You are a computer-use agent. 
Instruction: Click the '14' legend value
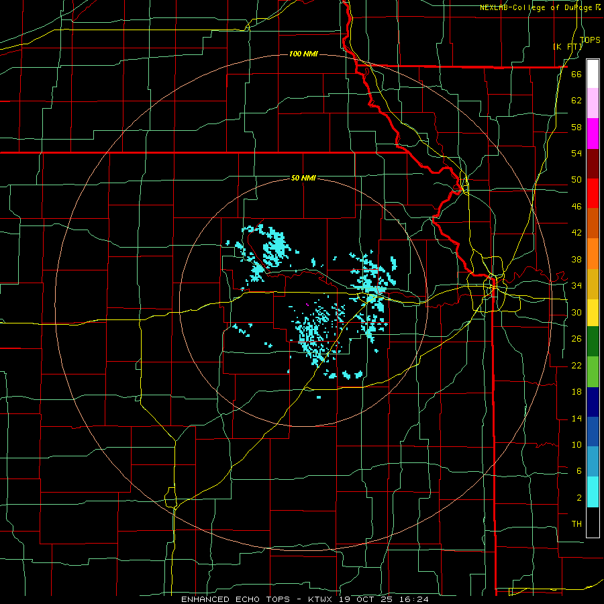[576, 418]
